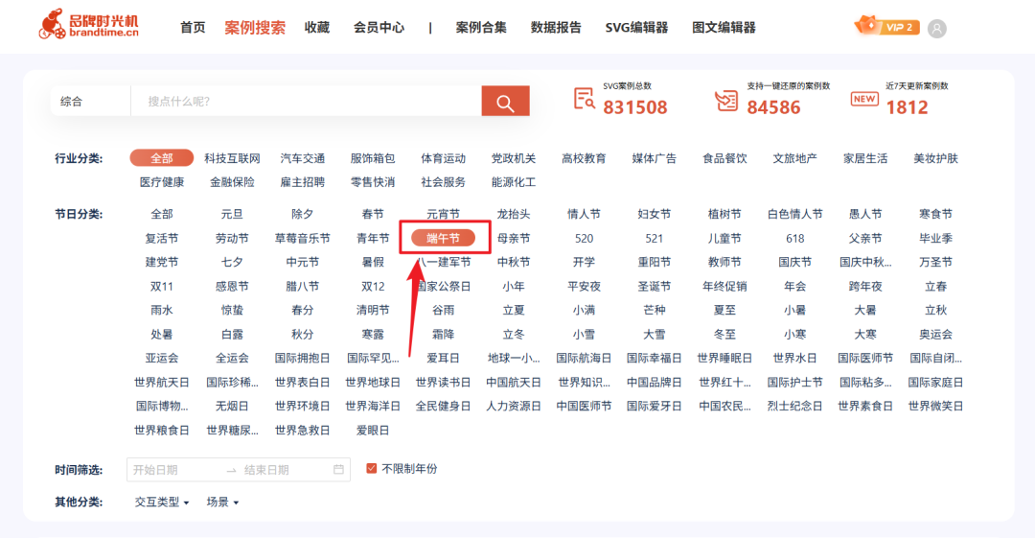Choose the 中国医师节 tag

(x=585, y=406)
